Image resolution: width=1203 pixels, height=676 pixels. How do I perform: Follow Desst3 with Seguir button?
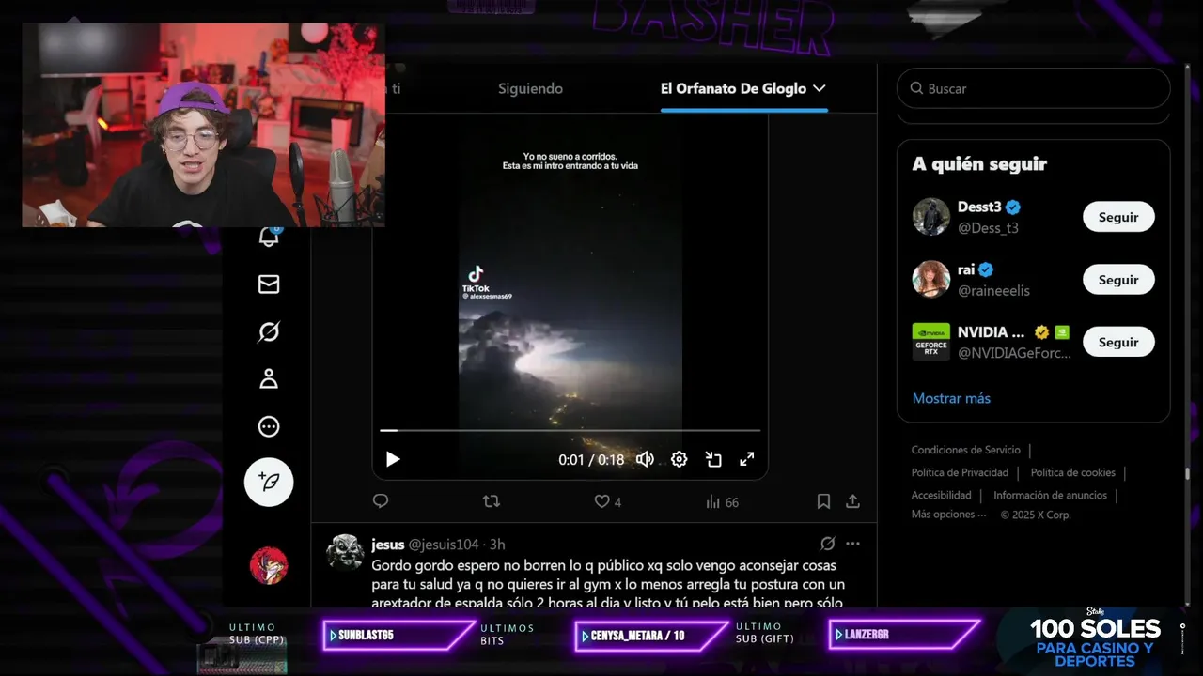click(1118, 217)
